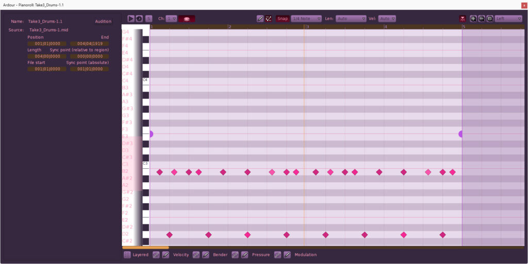Select the pencil draw tool

[x=260, y=19]
